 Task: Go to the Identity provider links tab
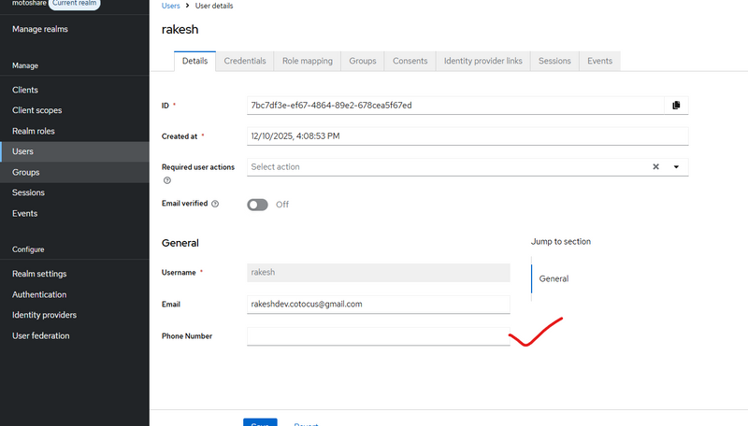coord(483,61)
